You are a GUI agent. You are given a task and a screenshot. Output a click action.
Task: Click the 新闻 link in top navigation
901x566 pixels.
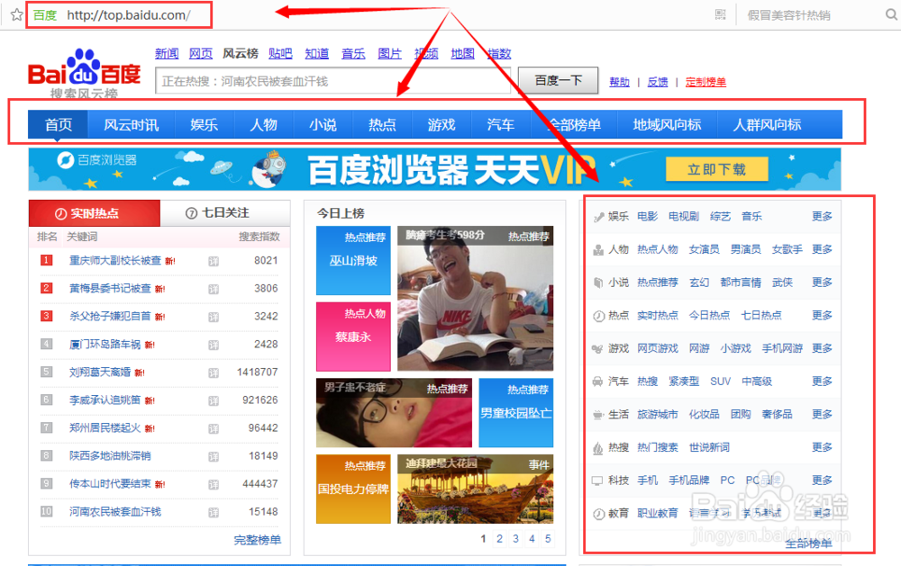(x=167, y=53)
